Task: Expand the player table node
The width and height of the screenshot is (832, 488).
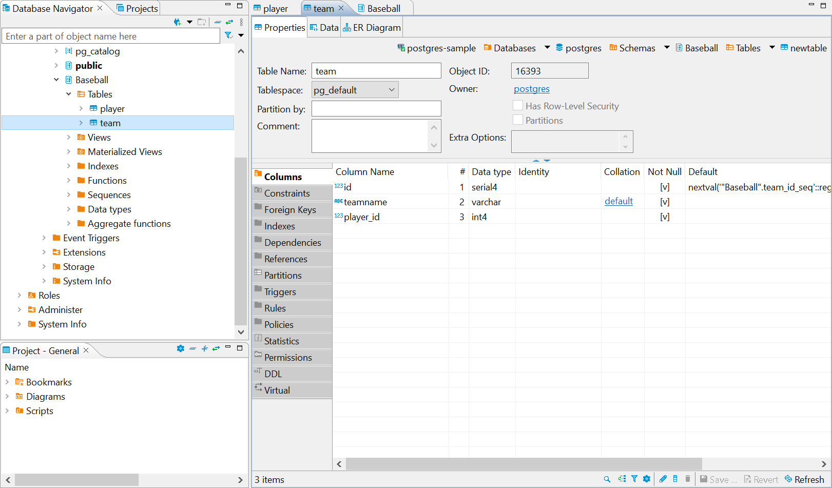Action: point(81,108)
